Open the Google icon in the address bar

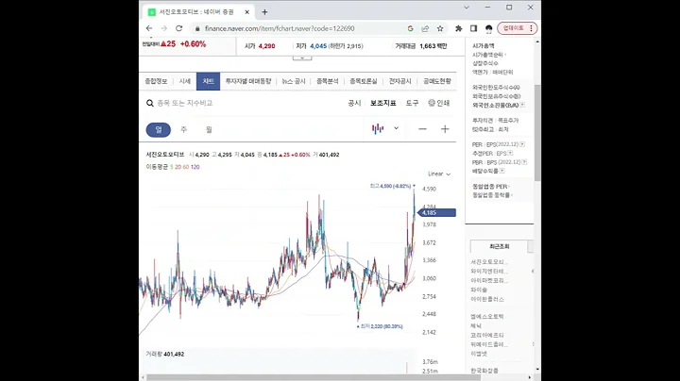pyautogui.click(x=410, y=28)
